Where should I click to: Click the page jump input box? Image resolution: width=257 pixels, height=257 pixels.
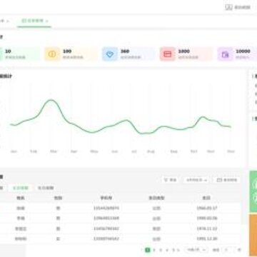pos(228,250)
